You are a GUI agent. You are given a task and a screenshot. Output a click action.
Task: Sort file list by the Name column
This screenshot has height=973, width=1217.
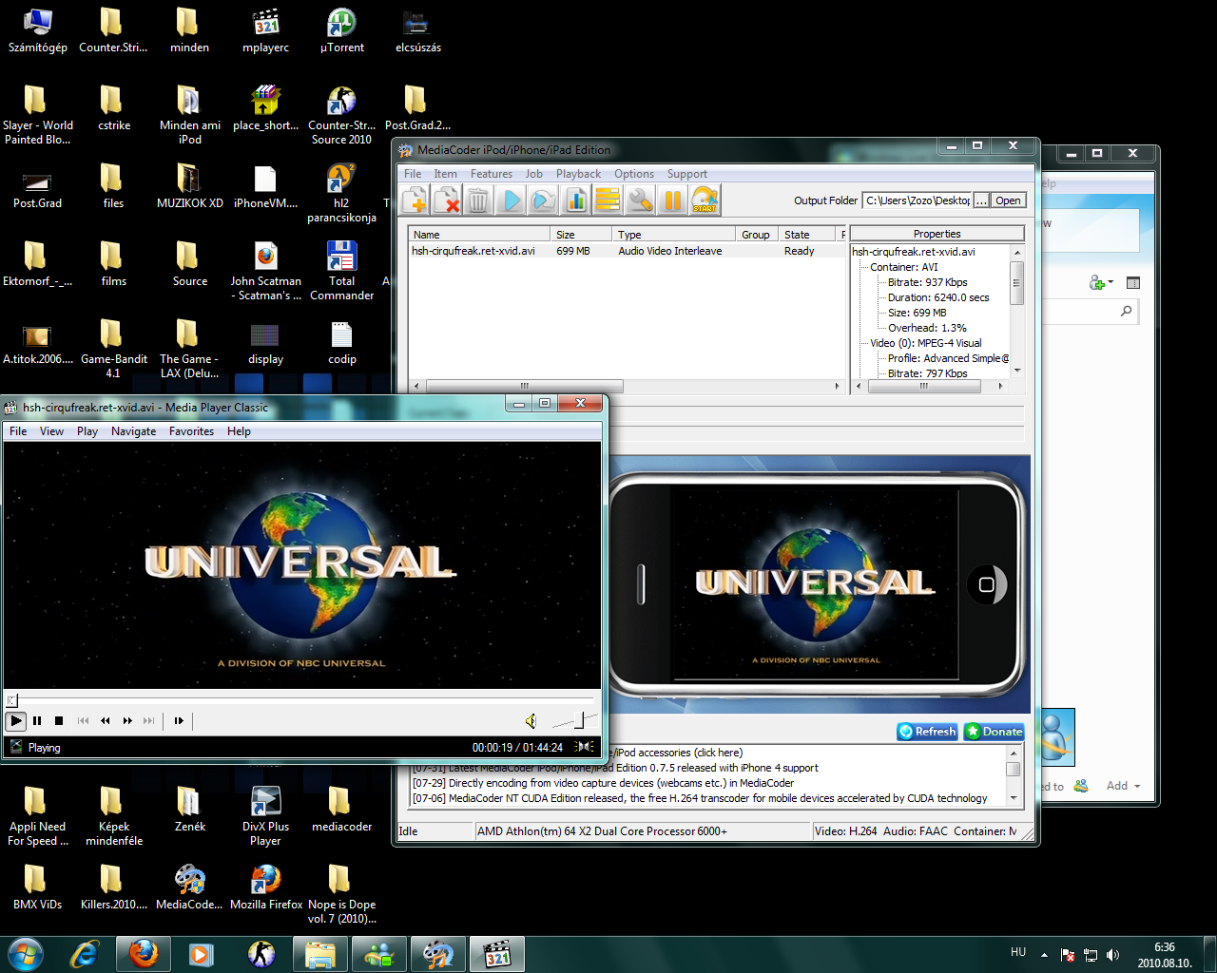click(479, 235)
